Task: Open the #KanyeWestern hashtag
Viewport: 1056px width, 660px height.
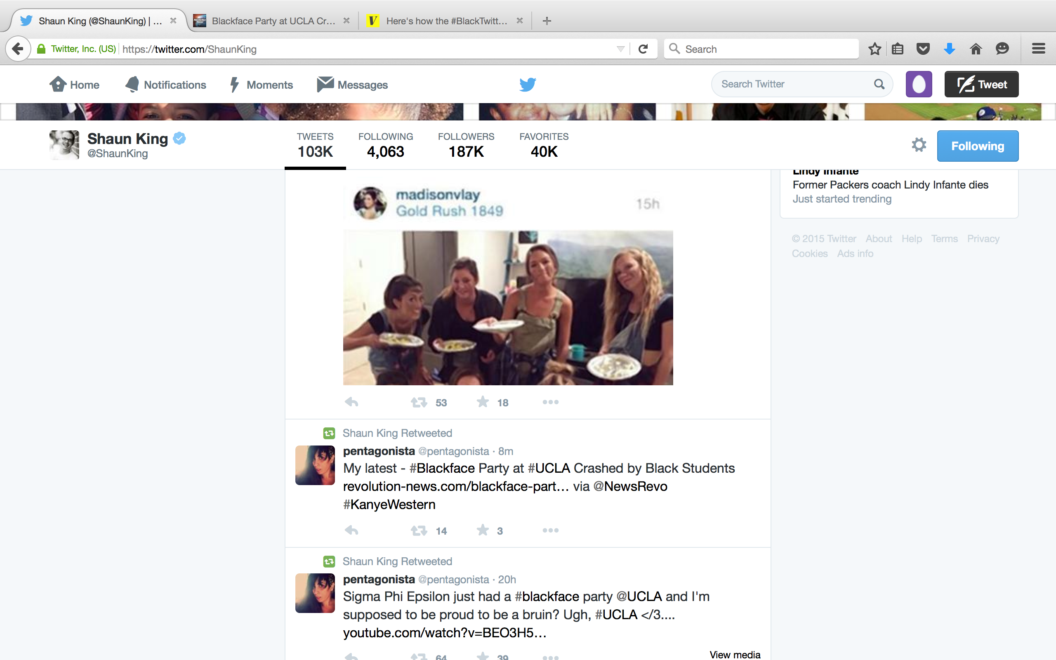Action: point(389,504)
